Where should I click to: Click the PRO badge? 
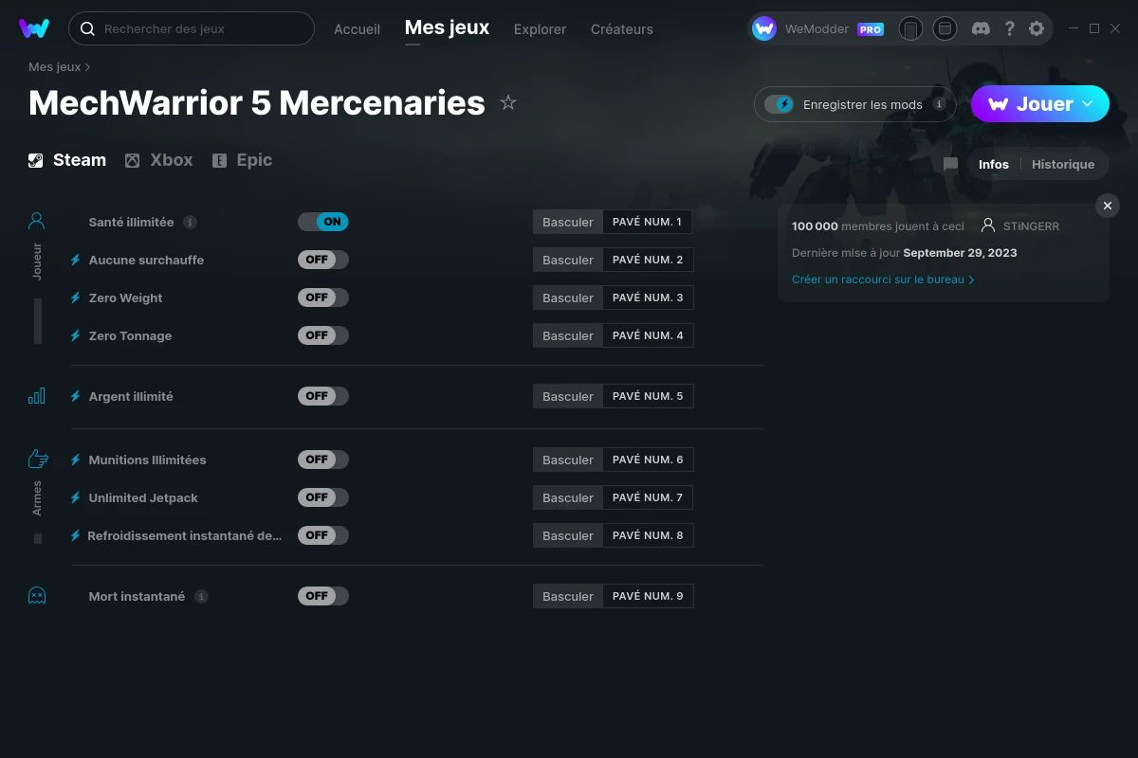871,29
